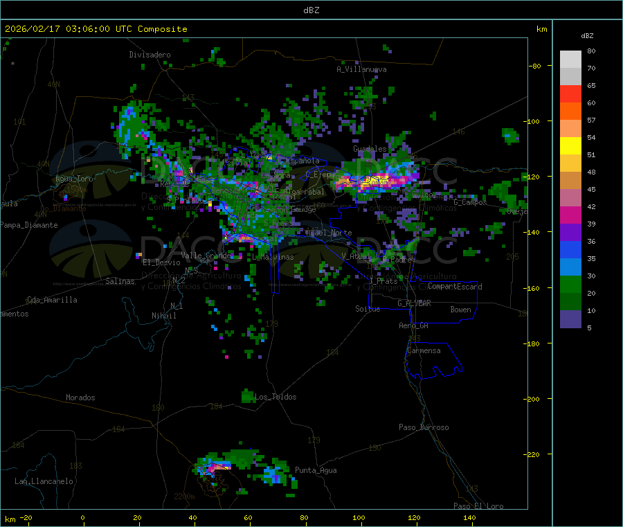Pick the light gray 70–80 dBZ legend band
Image resolution: width=623 pixels, height=527 pixels.
570,60
